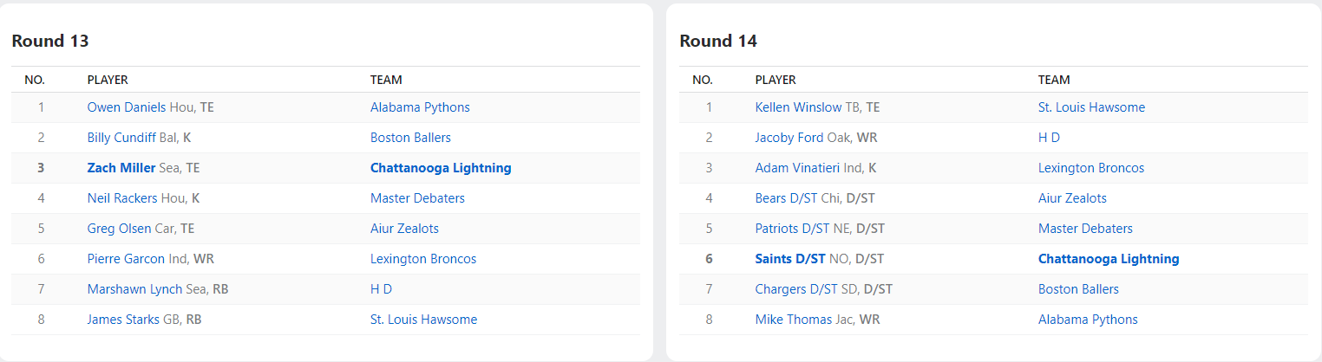
Task: Click Billy Cundiff player name
Action: [121, 138]
